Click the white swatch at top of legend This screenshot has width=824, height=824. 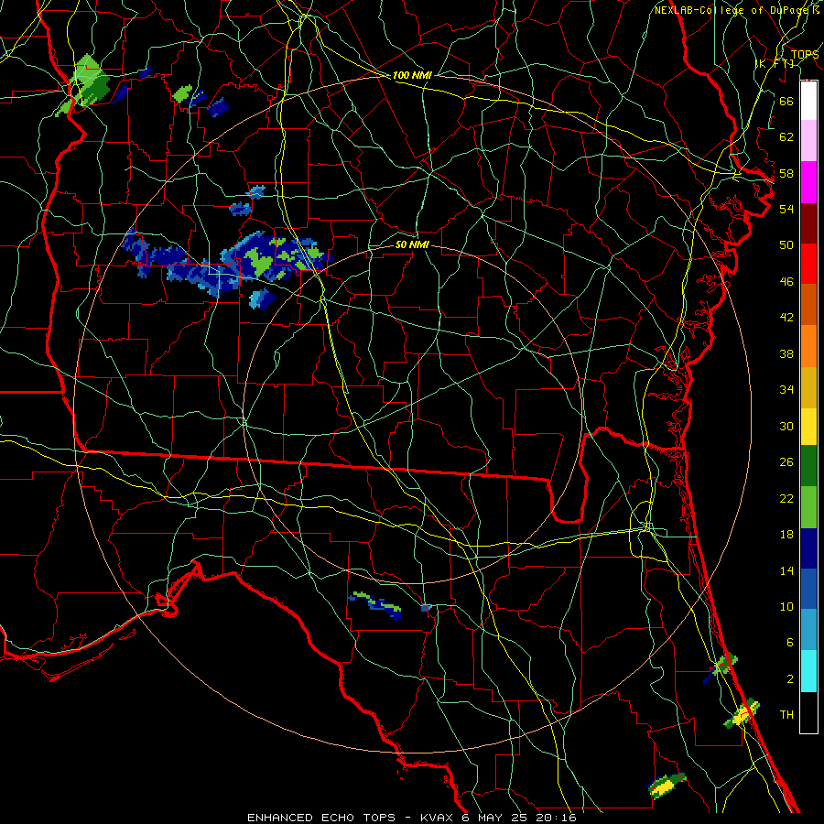tap(808, 101)
